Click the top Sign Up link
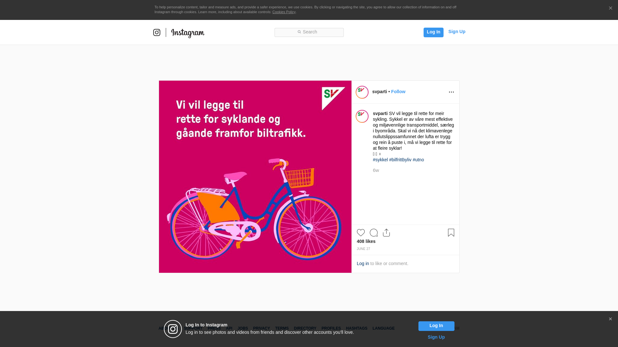This screenshot has height=347, width=618. [456, 31]
